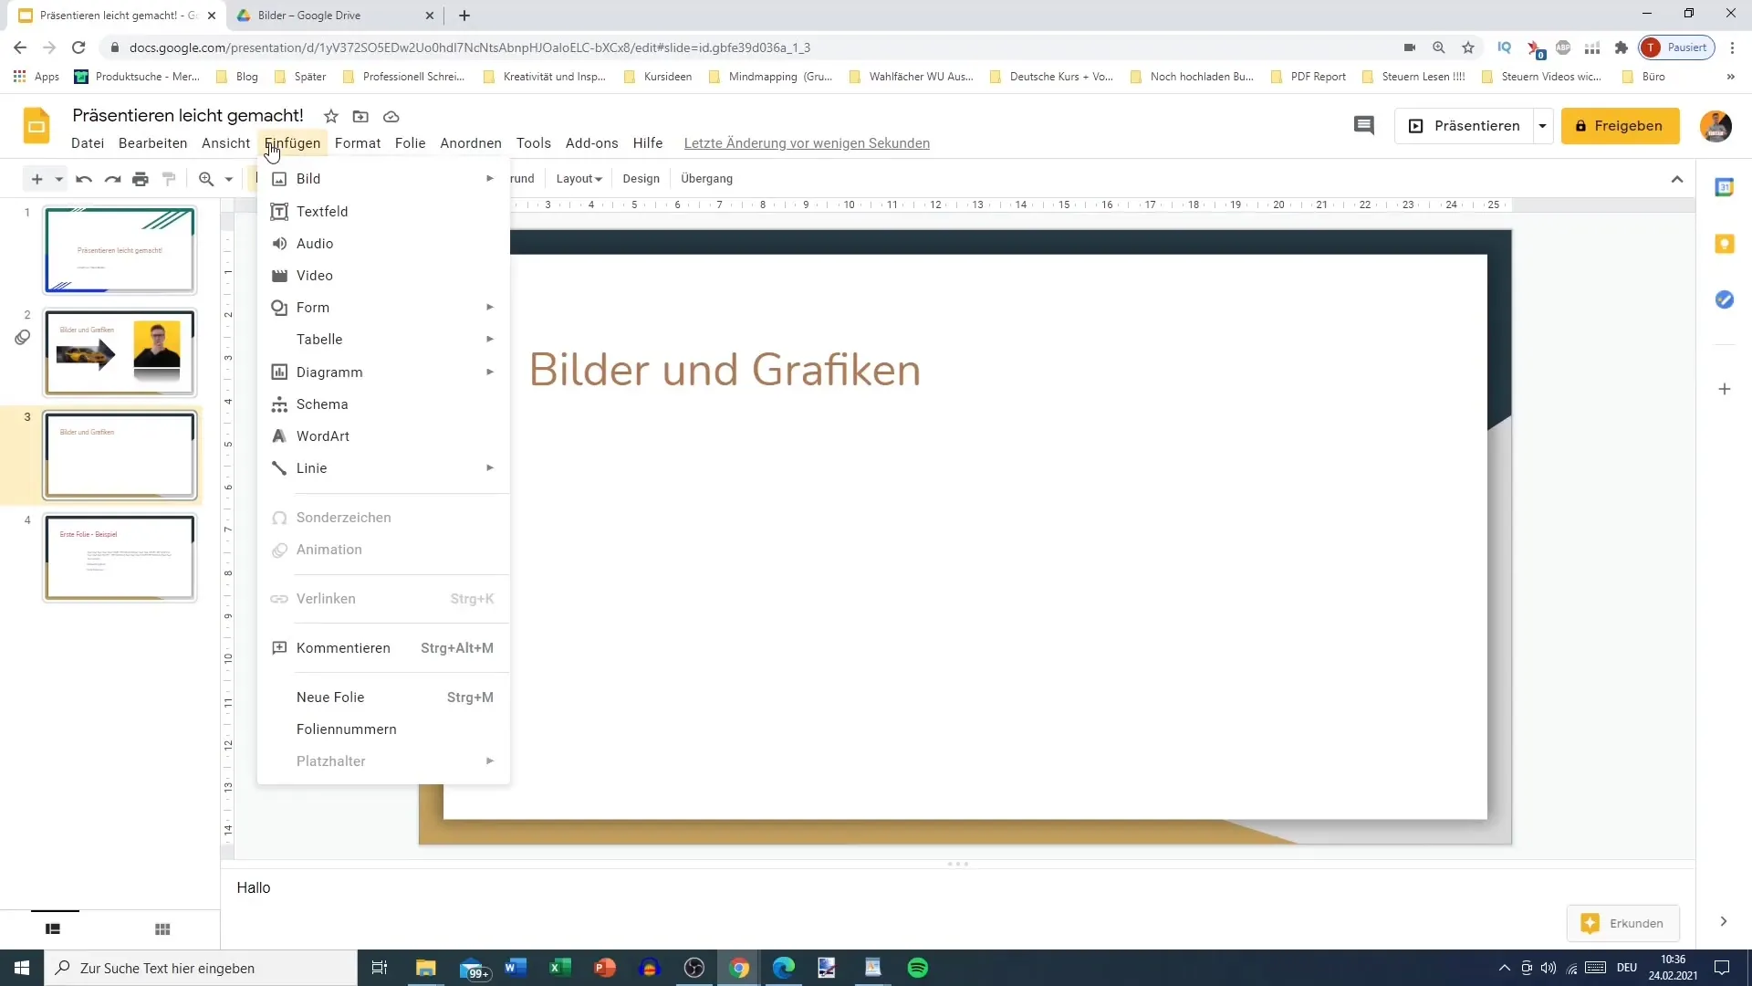Select the paint format tool

169,179
